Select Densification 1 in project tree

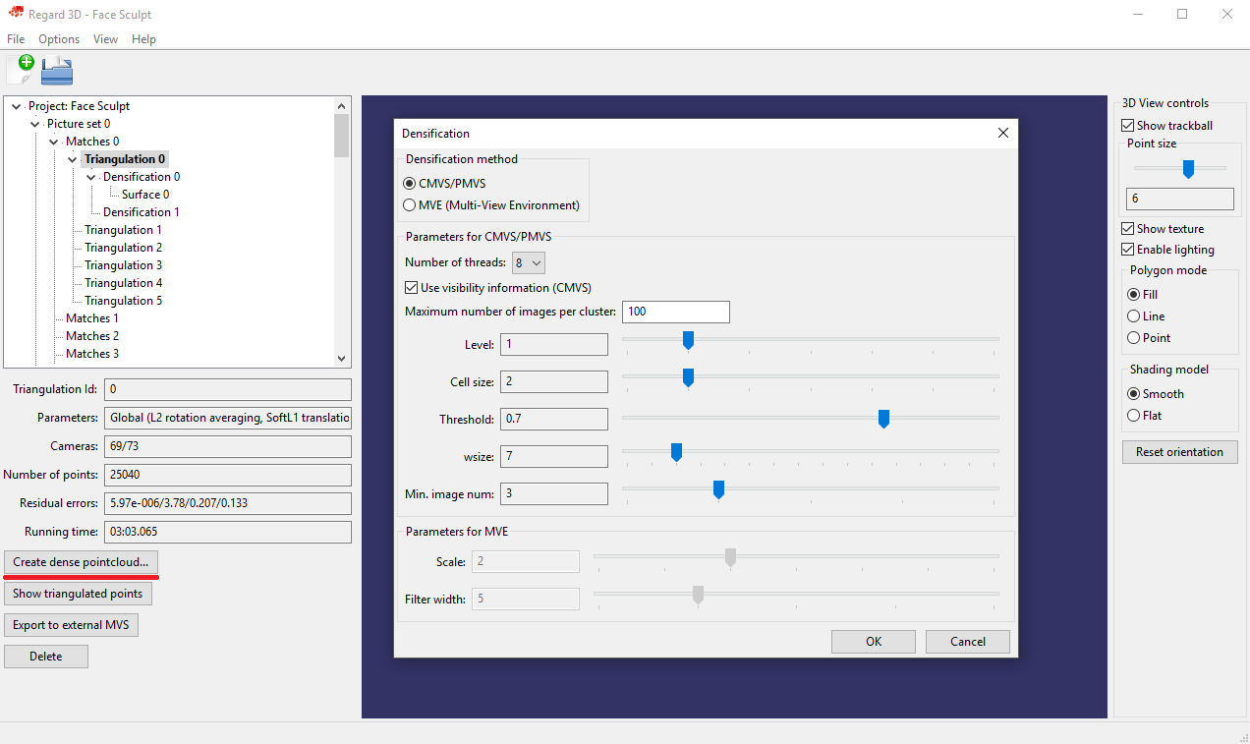click(142, 212)
